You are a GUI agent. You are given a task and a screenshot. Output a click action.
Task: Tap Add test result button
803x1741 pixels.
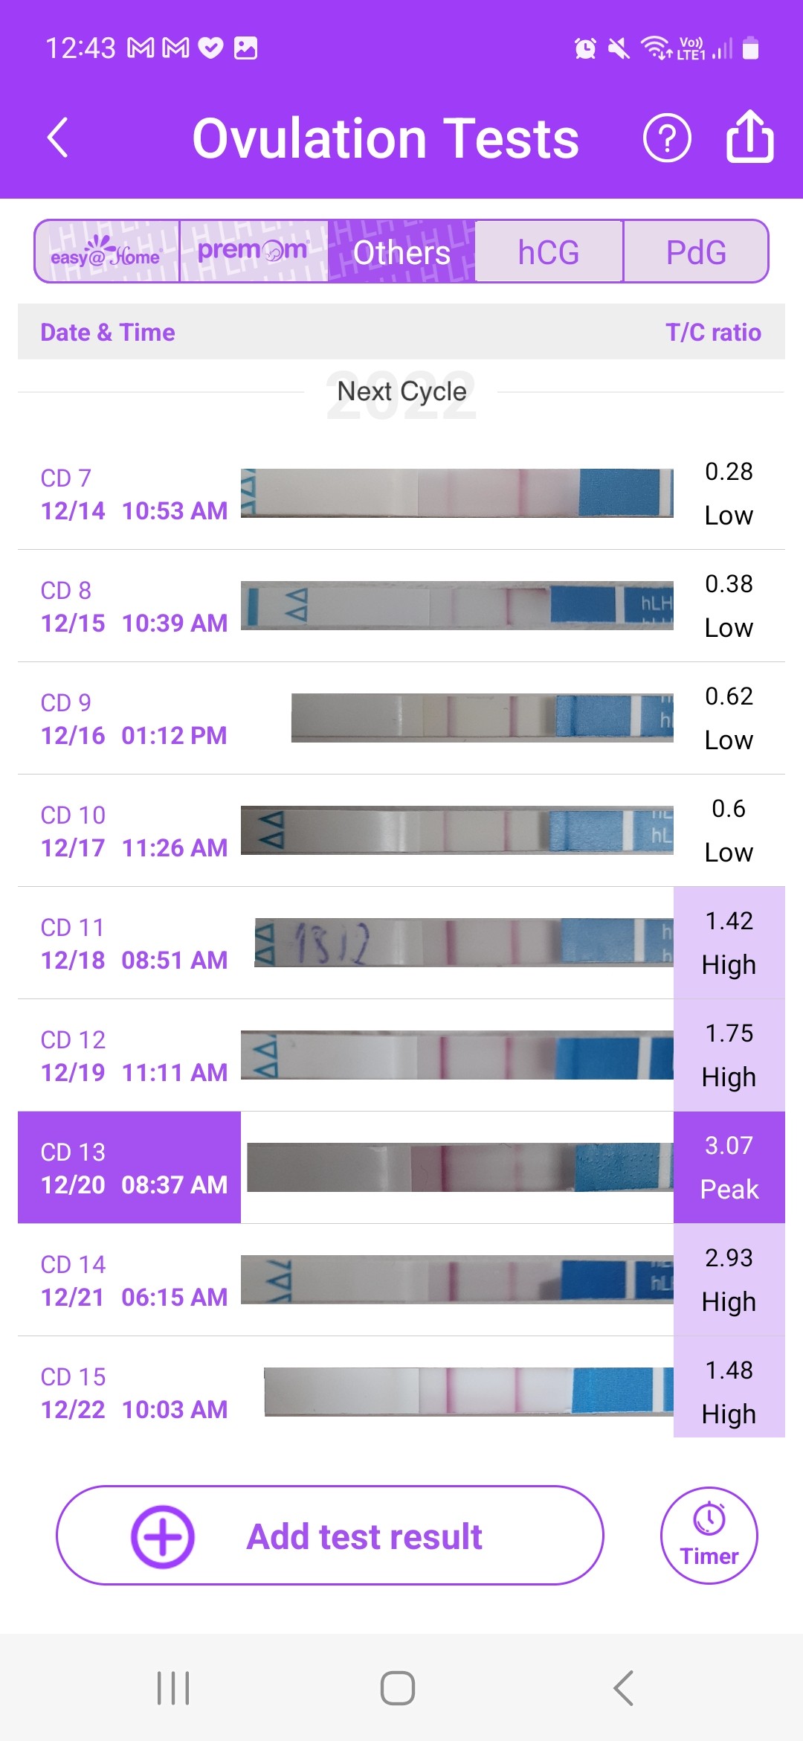click(364, 1536)
